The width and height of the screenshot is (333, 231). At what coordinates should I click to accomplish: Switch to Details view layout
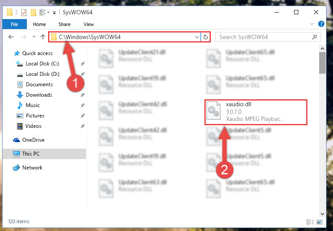pos(310,222)
